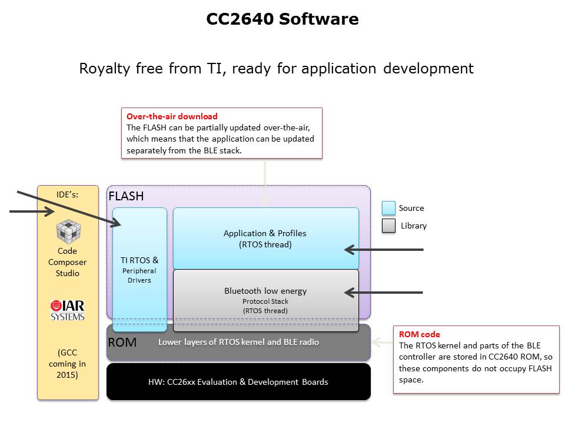Click the IAR Systems logo

click(67, 310)
